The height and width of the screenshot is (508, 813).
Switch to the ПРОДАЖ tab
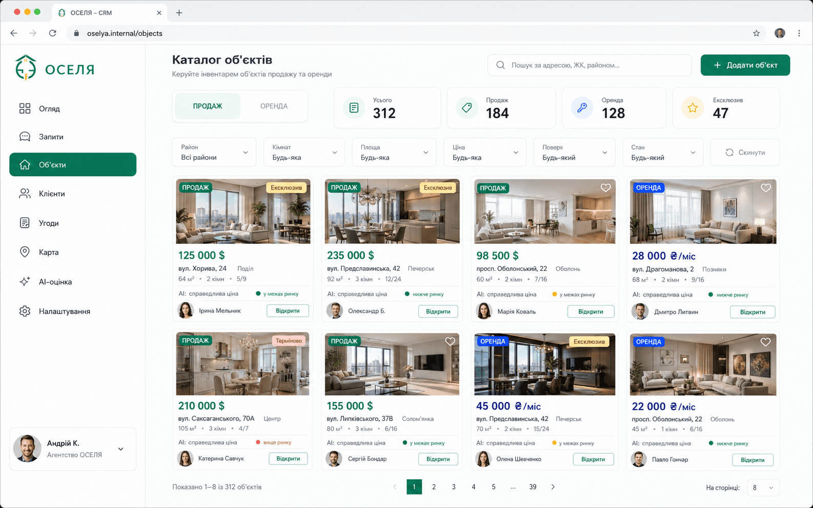click(208, 106)
